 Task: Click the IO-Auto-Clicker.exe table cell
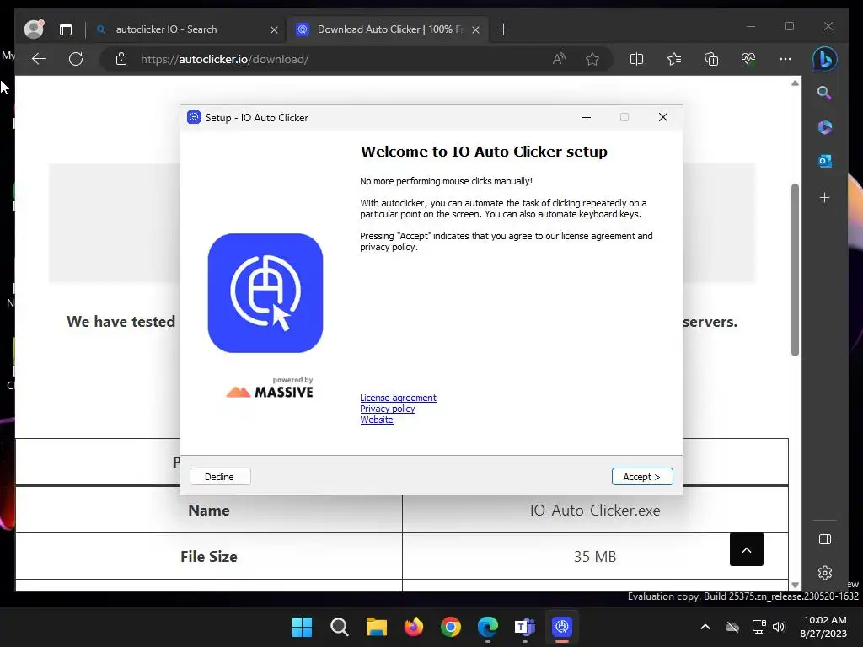595,510
